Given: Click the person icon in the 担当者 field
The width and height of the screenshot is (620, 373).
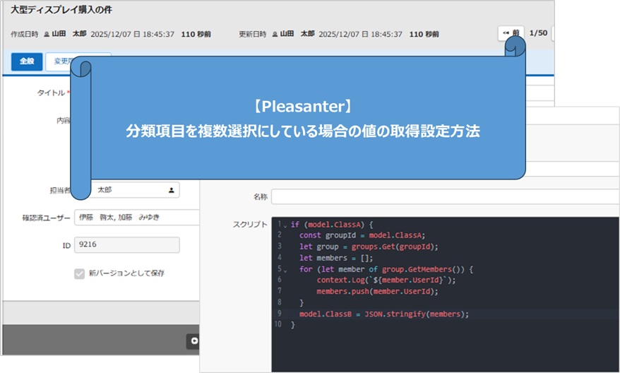Looking at the screenshot, I should point(171,190).
